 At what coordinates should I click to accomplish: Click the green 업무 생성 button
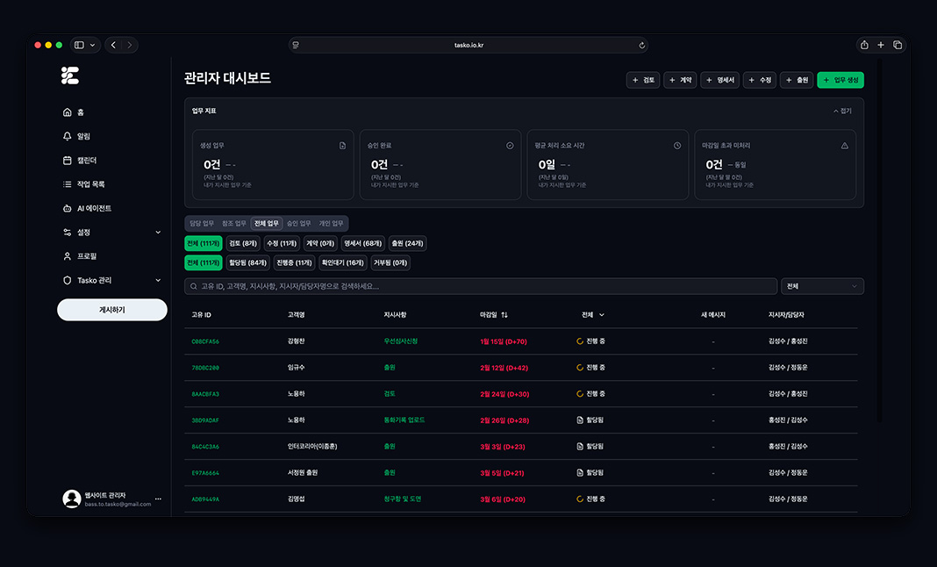tap(840, 80)
